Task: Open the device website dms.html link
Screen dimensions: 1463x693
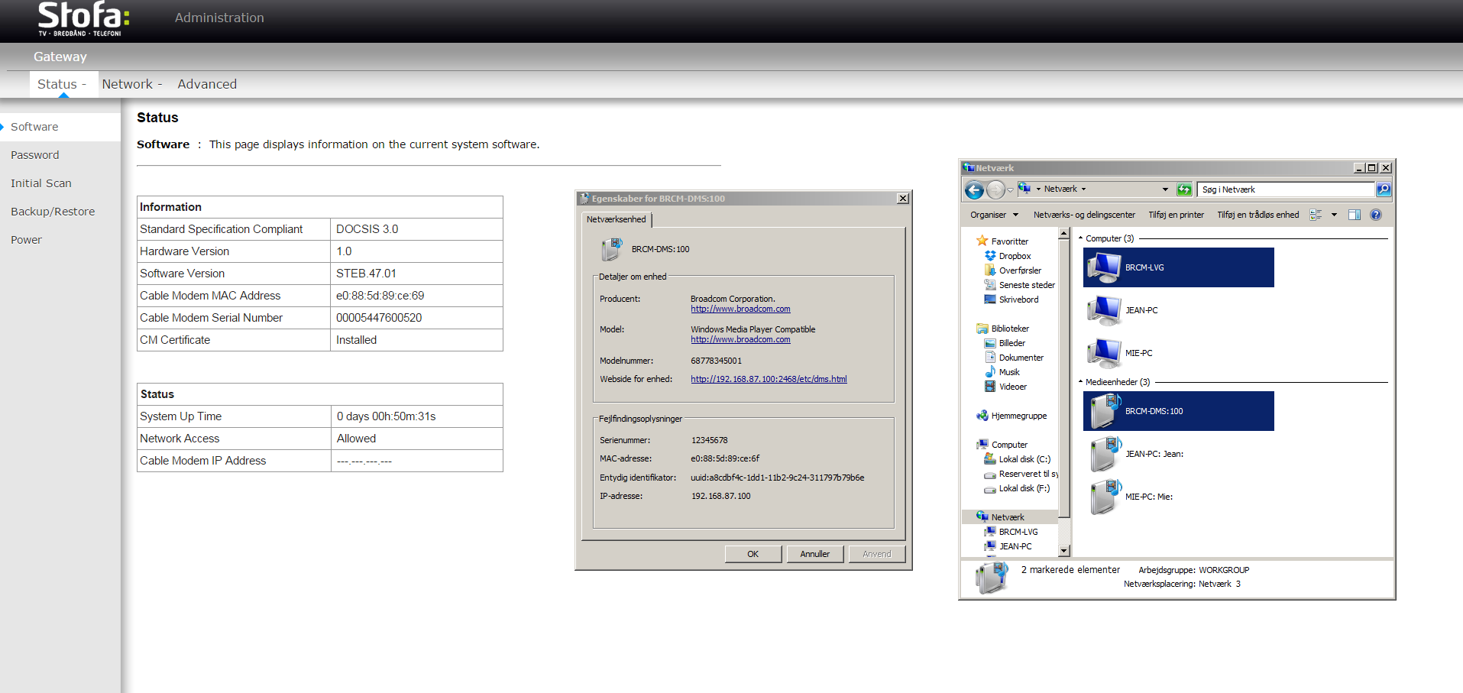Action: pyautogui.click(x=769, y=379)
